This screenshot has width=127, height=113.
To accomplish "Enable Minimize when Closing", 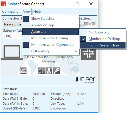I will tap(51, 38).
